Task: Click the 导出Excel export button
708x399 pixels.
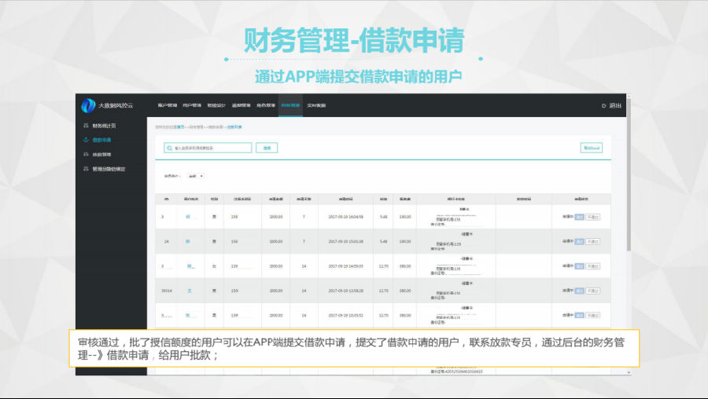Action: pos(591,148)
